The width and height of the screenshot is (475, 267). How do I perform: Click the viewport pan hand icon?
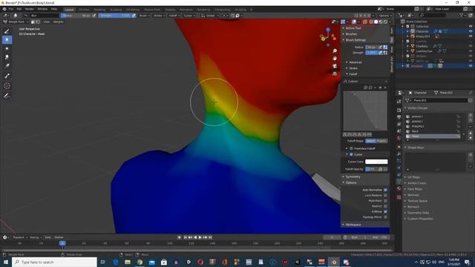click(335, 58)
